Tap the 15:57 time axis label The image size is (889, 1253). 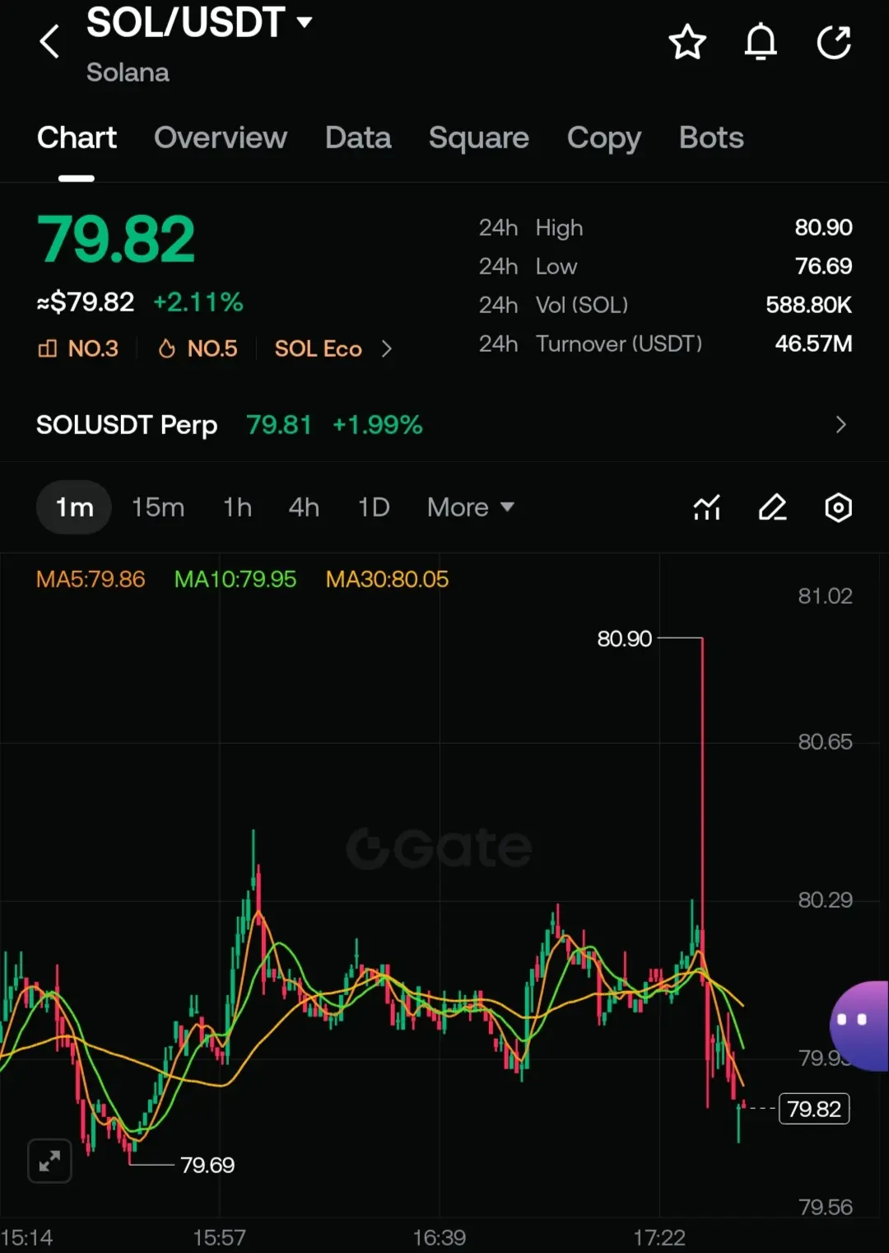219,1237
